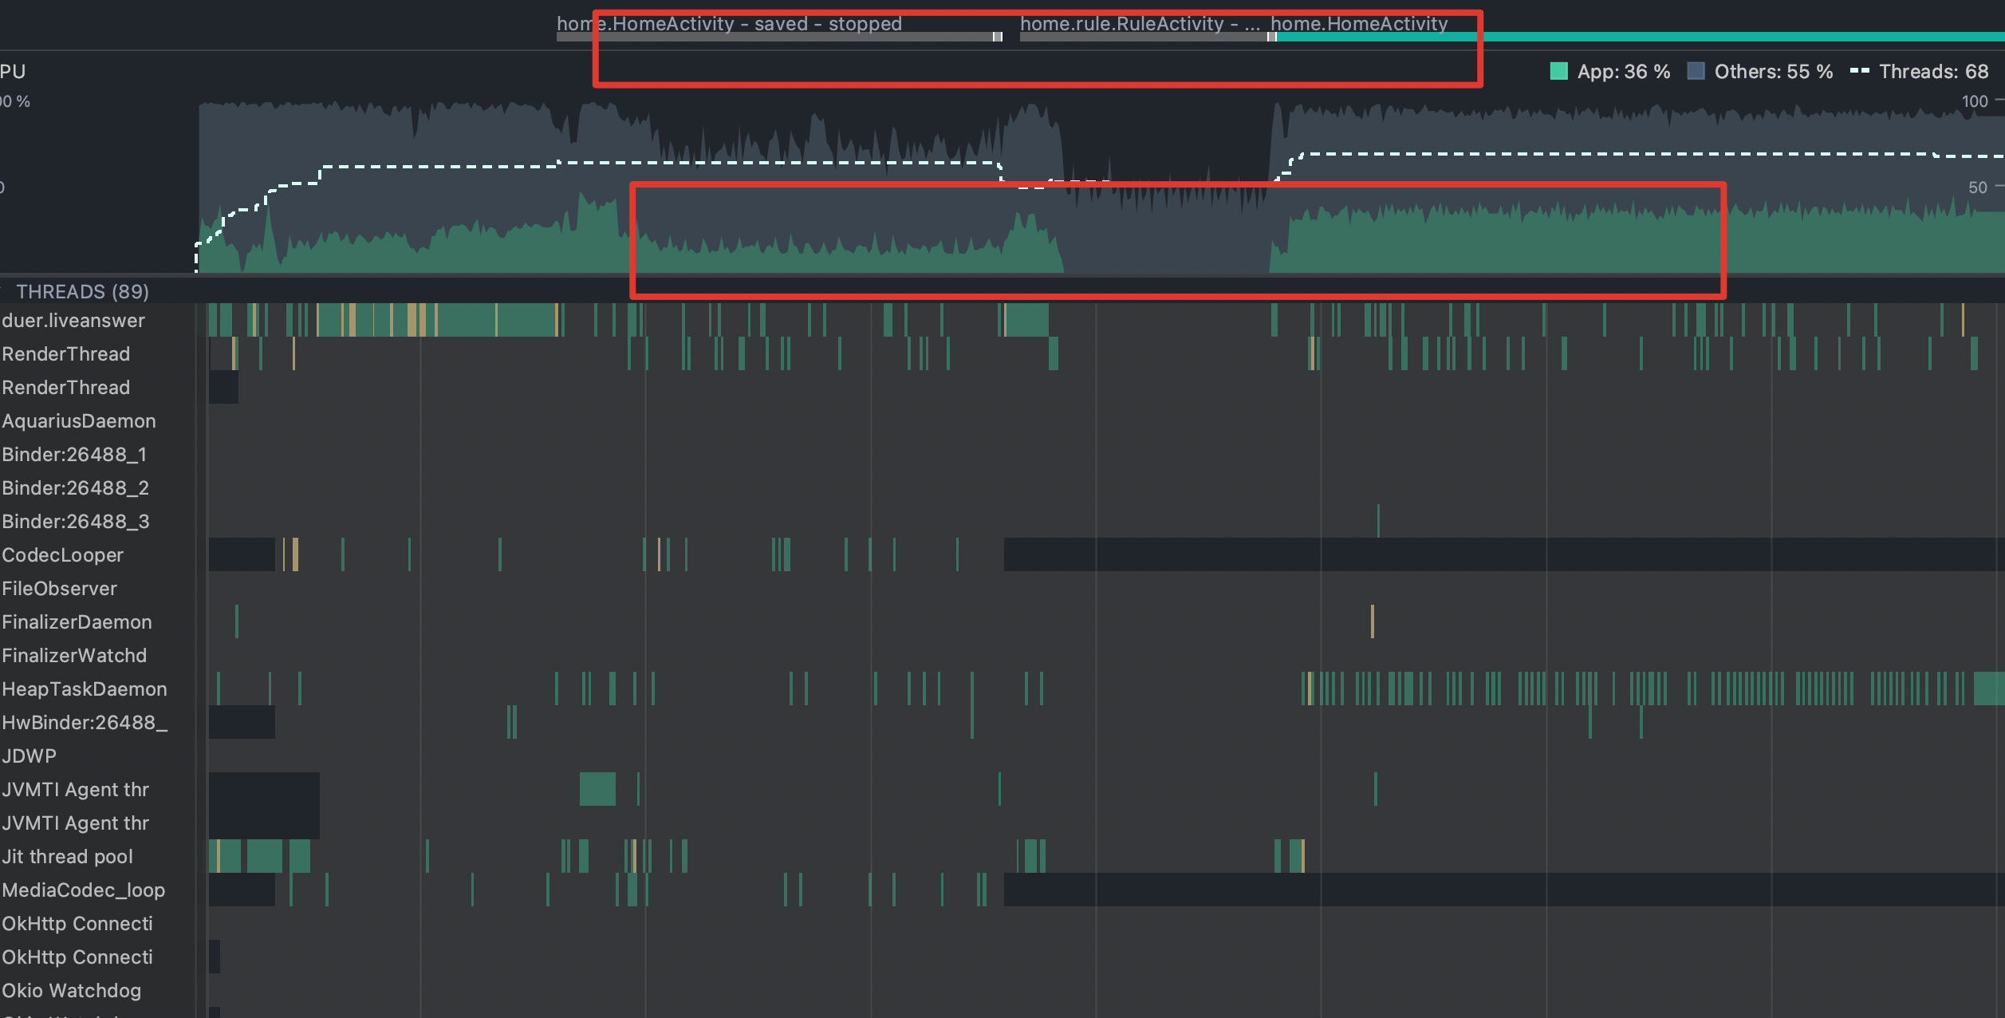This screenshot has height=1018, width=2005.
Task: Select the JDWP thread
Action: 30,756
